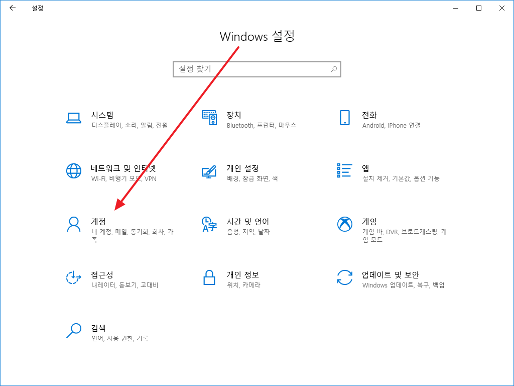Open the 전화 phone icon
514x386 pixels.
click(345, 118)
